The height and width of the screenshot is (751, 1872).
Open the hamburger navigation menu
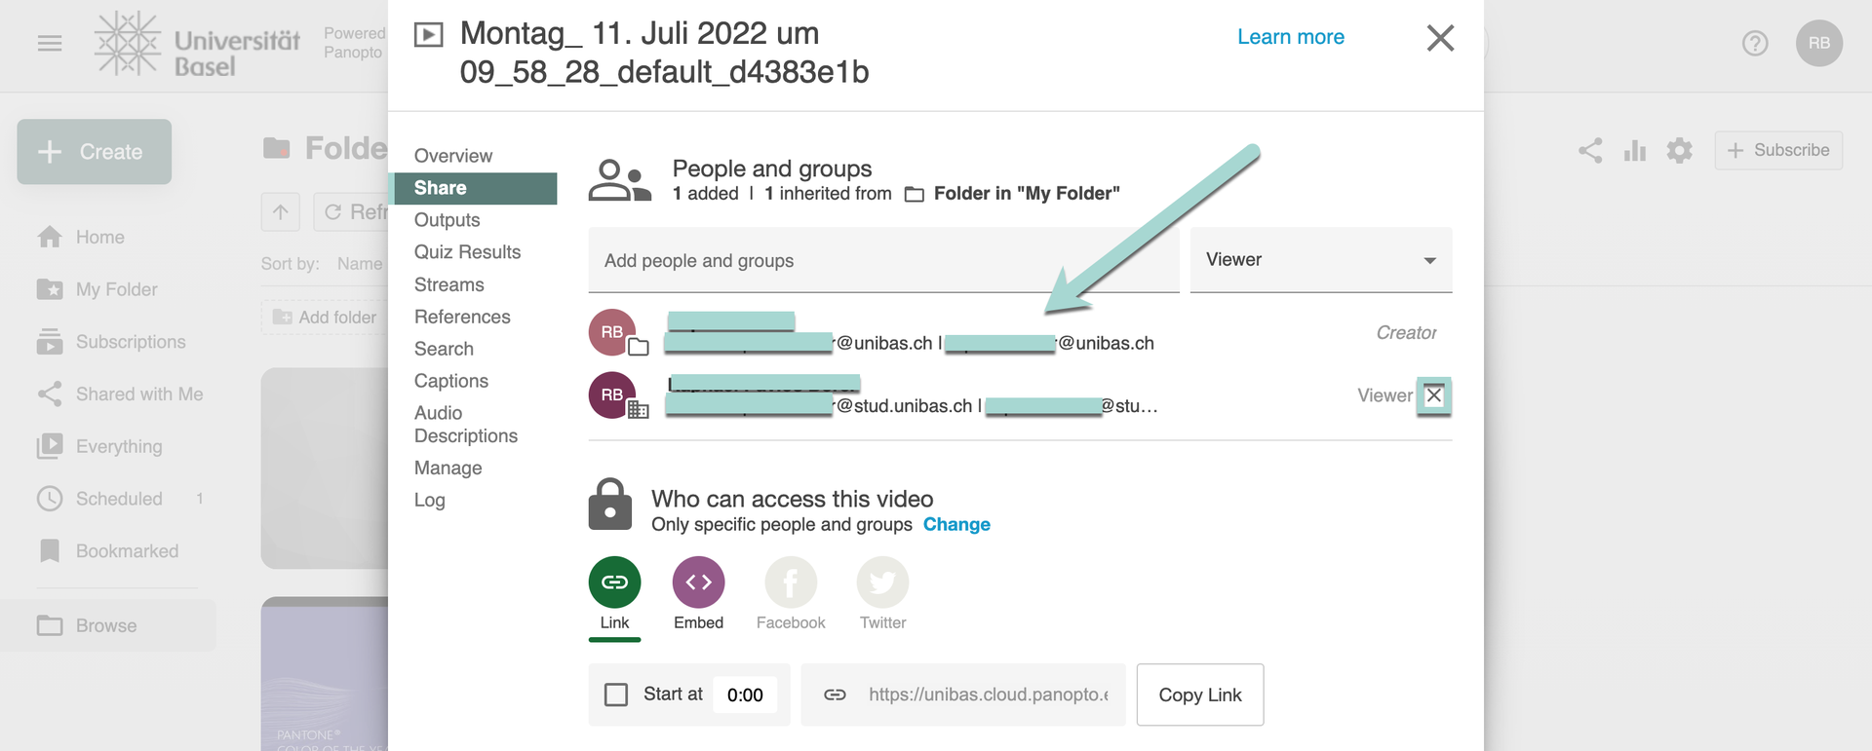[50, 44]
